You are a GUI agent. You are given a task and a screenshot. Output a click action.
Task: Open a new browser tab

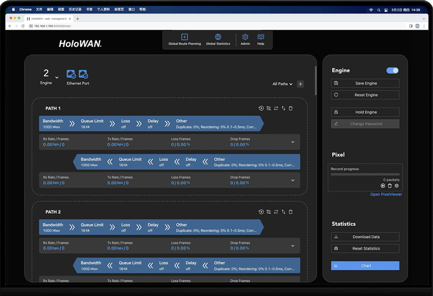coord(78,19)
